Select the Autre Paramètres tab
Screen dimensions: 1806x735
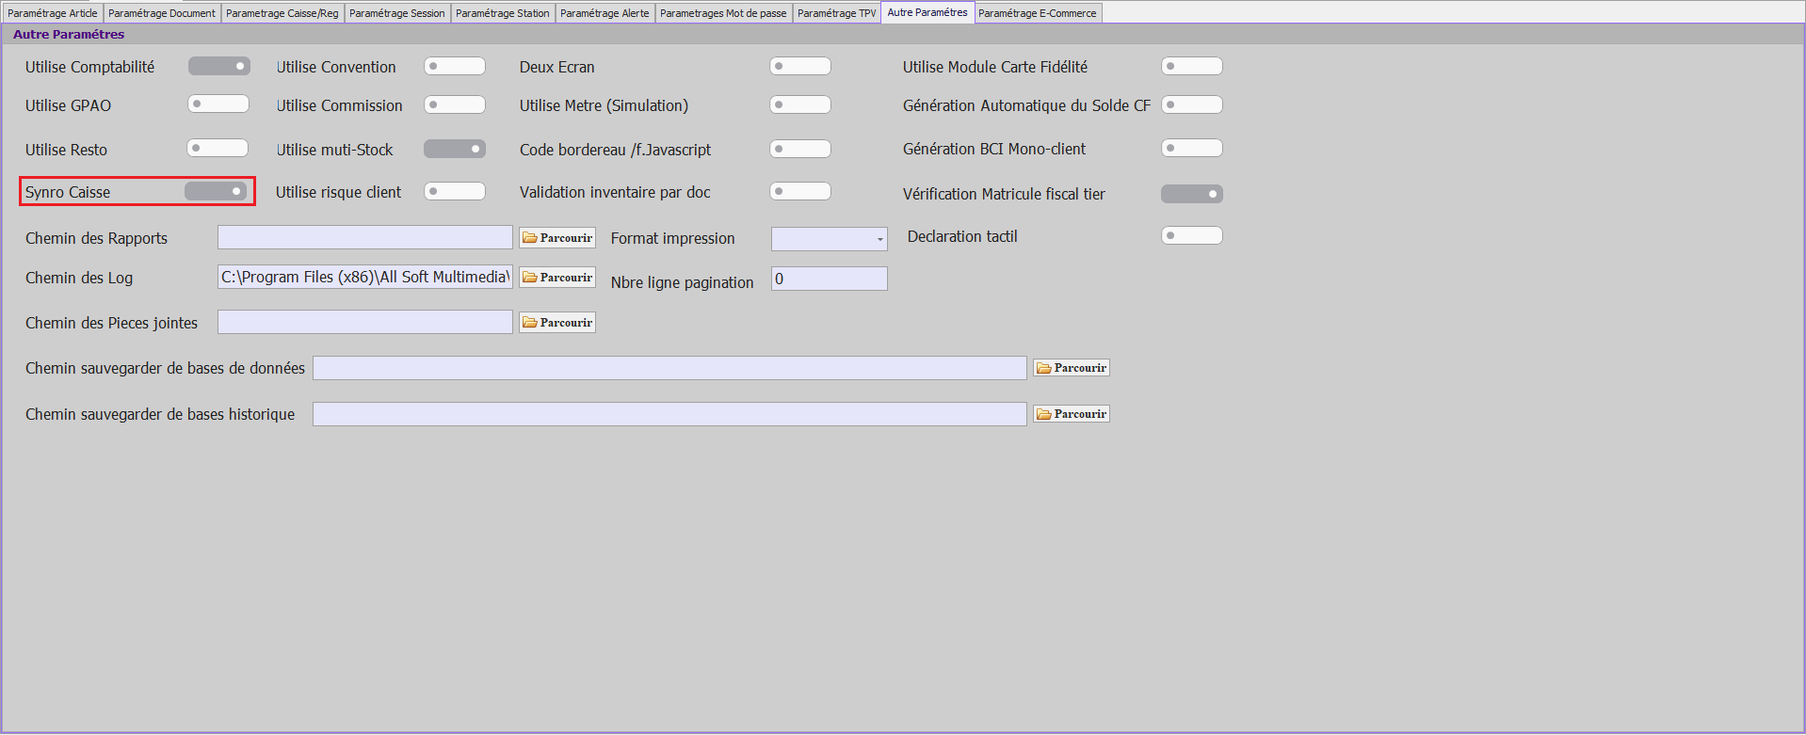927,12
